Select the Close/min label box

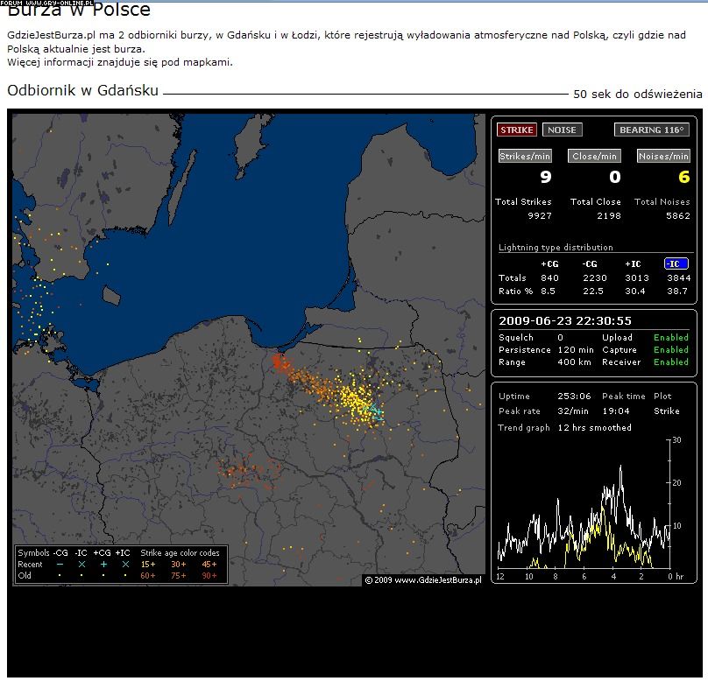[x=595, y=157]
